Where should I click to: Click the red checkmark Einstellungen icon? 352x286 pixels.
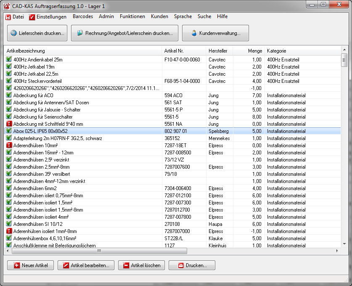click(x=32, y=17)
